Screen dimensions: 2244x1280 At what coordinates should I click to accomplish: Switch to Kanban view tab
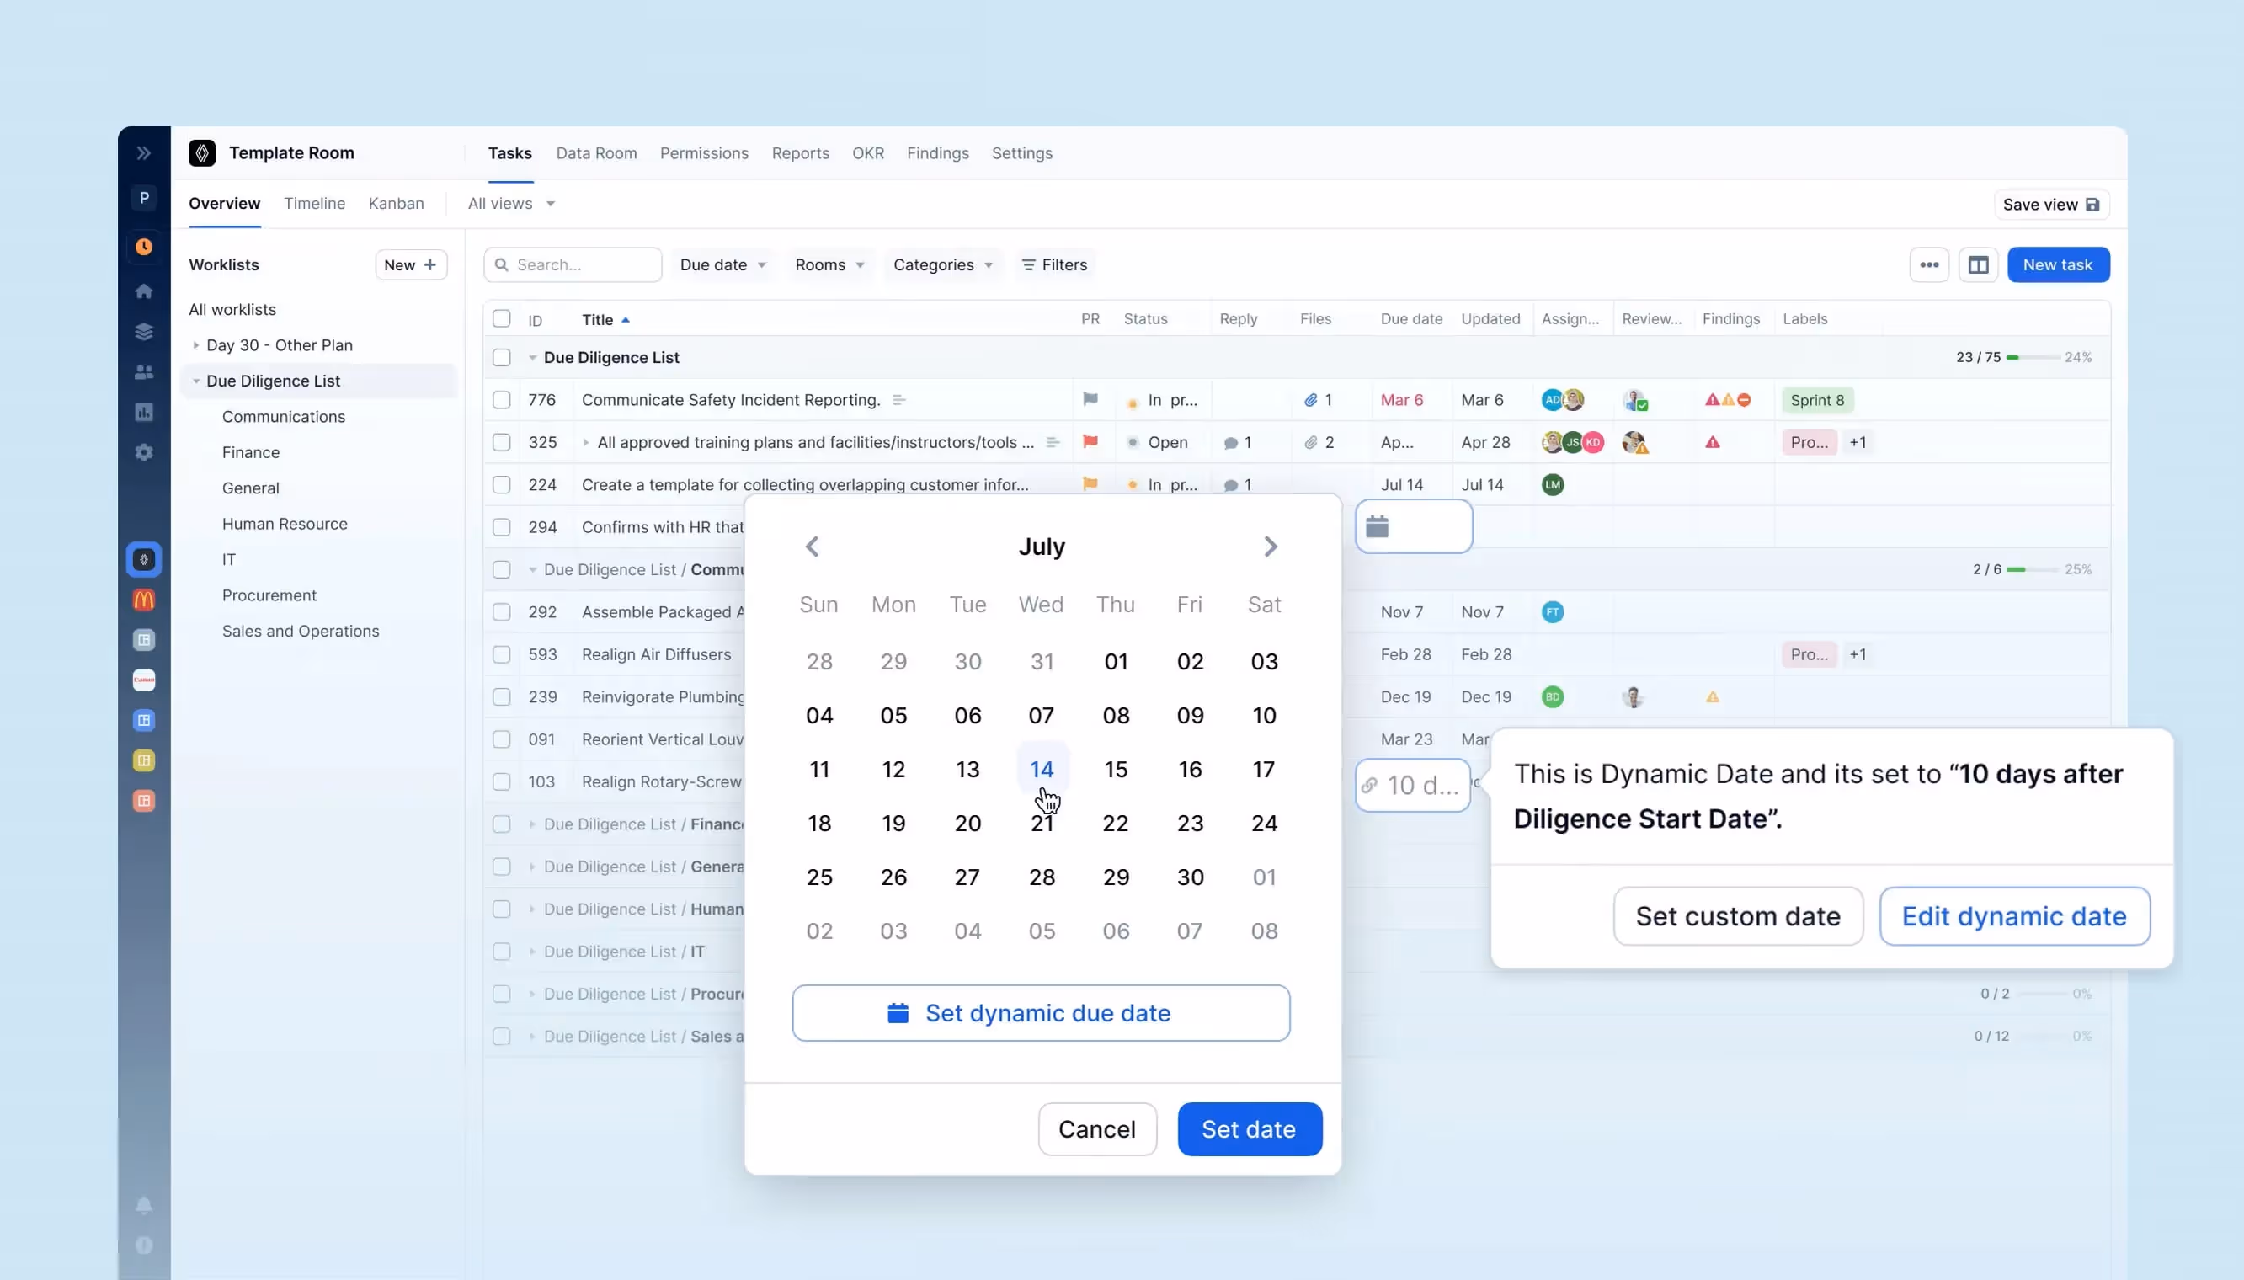pos(396,204)
